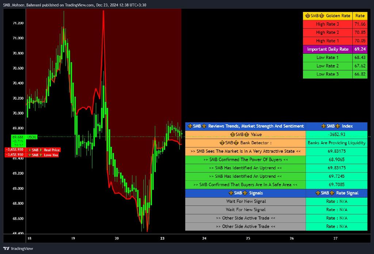The image size is (374, 254).
Task: Select the "High Rate 2" row label
Action: click(328, 32)
